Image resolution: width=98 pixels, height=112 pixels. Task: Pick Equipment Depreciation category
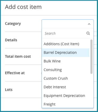(66, 96)
